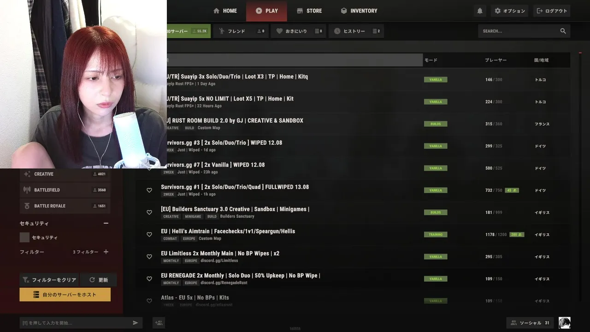
Task: Show the フレンド server list
Action: click(242, 31)
